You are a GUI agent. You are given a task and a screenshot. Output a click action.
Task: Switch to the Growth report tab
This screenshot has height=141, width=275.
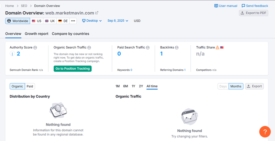pyautogui.click(x=36, y=34)
